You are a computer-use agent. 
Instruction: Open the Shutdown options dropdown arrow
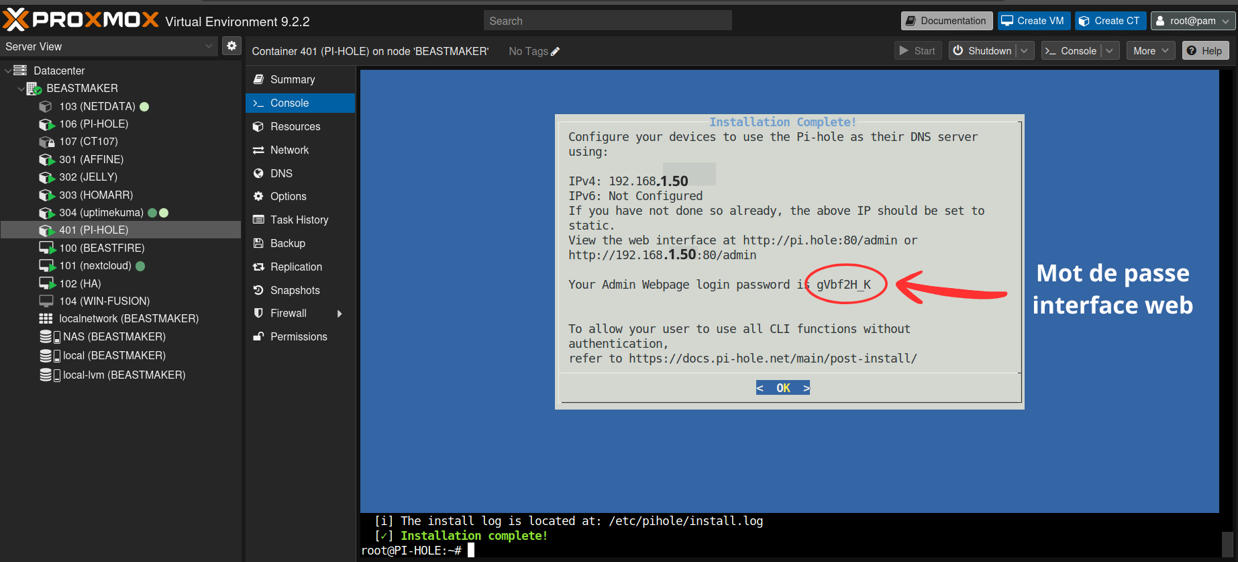point(1024,50)
